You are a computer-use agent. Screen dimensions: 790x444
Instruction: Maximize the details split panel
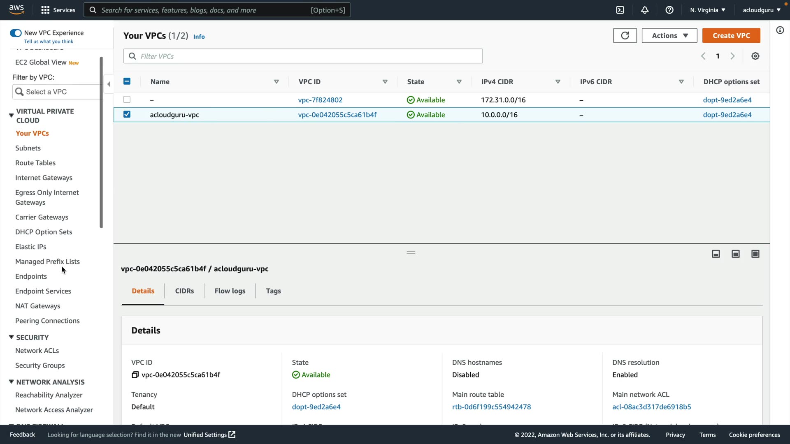point(755,254)
